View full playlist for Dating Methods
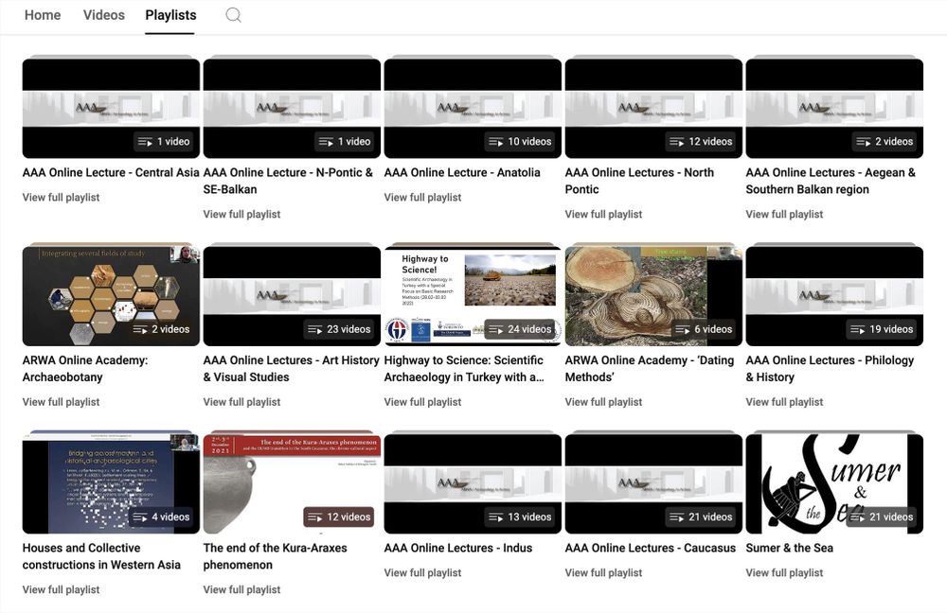The height and width of the screenshot is (613, 947). click(603, 402)
